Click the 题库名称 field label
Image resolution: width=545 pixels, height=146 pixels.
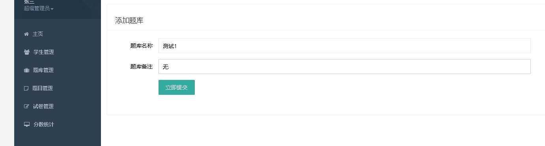[x=142, y=46]
